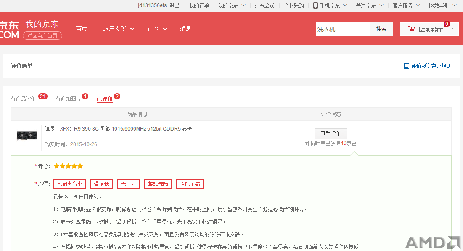Click the 商品信息 column header

tap(138, 114)
